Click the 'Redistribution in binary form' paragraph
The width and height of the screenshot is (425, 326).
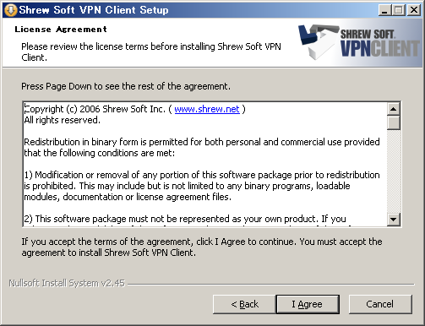[x=202, y=148]
